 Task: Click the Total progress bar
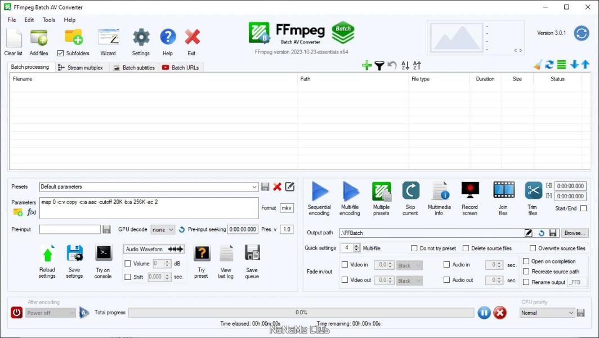(301, 313)
